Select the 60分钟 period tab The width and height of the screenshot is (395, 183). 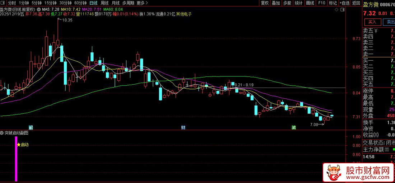(x=80, y=3)
